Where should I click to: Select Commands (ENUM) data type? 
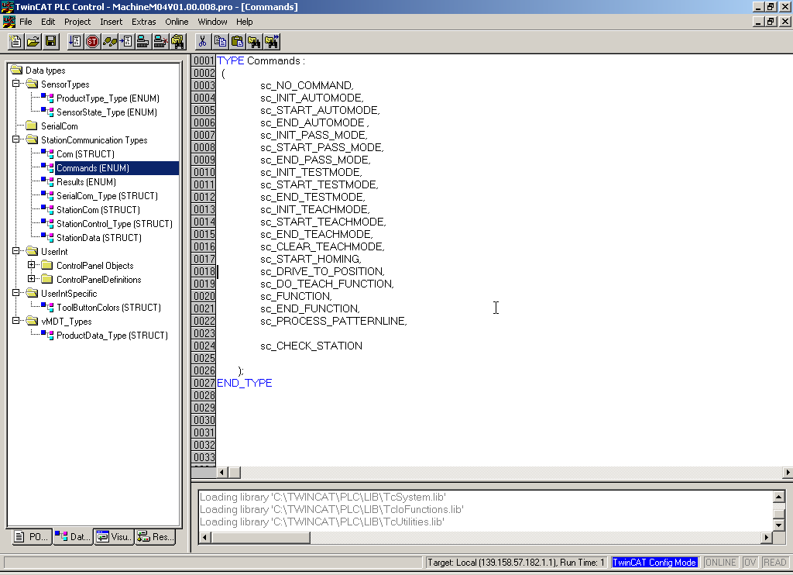(93, 168)
